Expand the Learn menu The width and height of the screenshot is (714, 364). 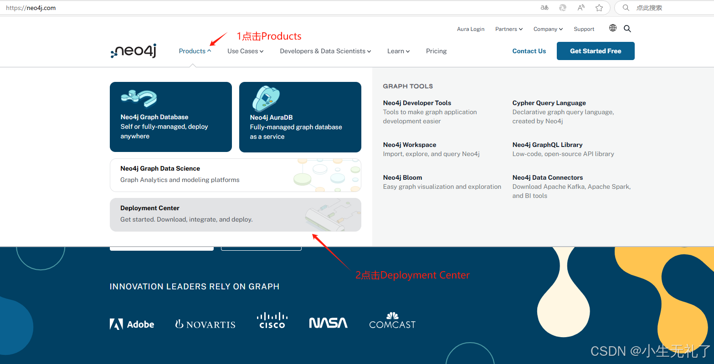point(399,51)
